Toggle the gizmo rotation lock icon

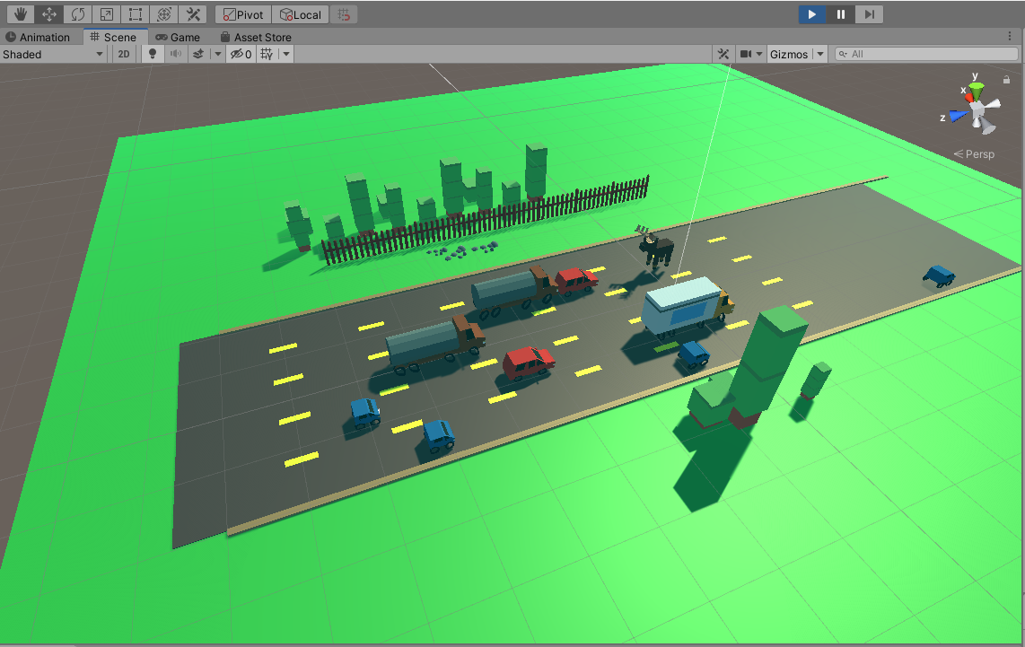tap(1007, 80)
